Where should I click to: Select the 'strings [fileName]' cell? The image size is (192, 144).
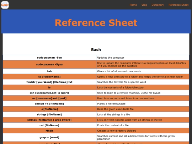click(49, 114)
